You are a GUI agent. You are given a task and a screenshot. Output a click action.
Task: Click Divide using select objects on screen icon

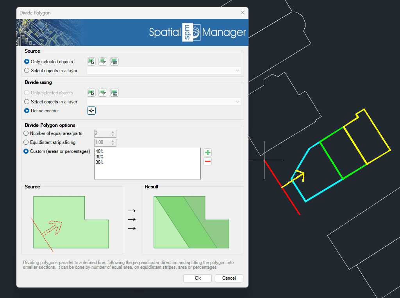coord(91,93)
